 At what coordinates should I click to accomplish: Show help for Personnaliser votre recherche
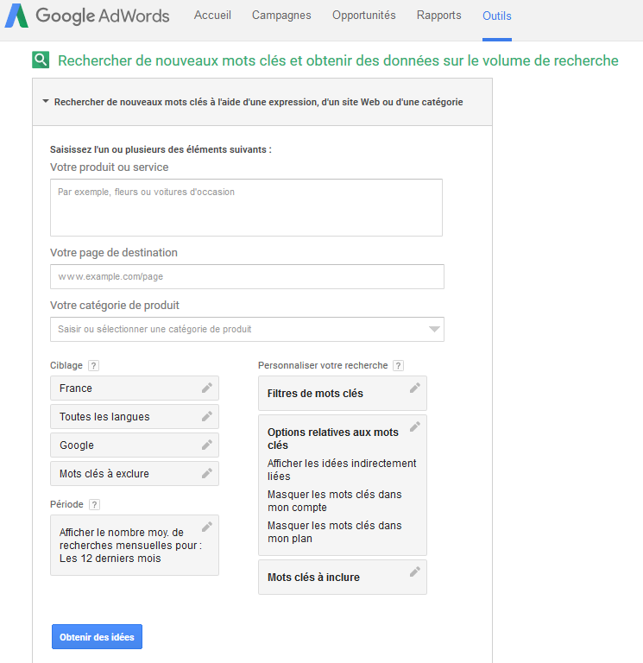click(x=398, y=366)
